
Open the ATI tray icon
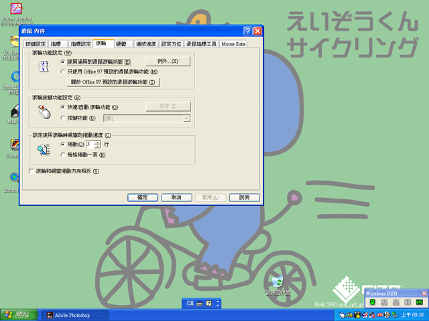pos(380,315)
